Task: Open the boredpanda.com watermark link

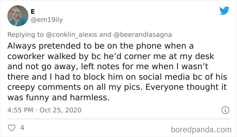Action: click(201, 129)
